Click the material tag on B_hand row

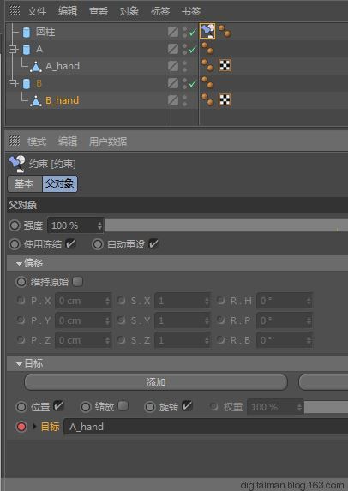207,99
